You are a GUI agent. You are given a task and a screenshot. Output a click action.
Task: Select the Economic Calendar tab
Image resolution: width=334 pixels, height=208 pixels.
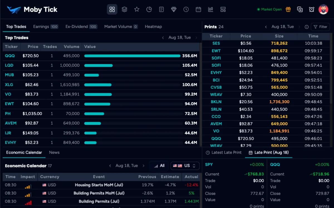(24, 153)
